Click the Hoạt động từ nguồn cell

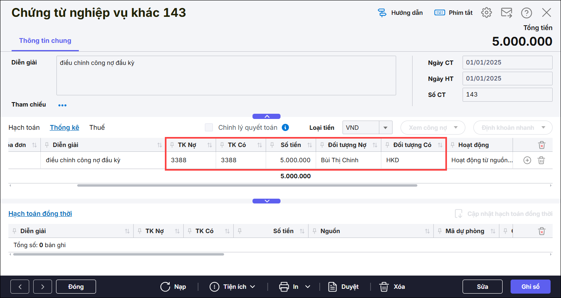point(480,160)
